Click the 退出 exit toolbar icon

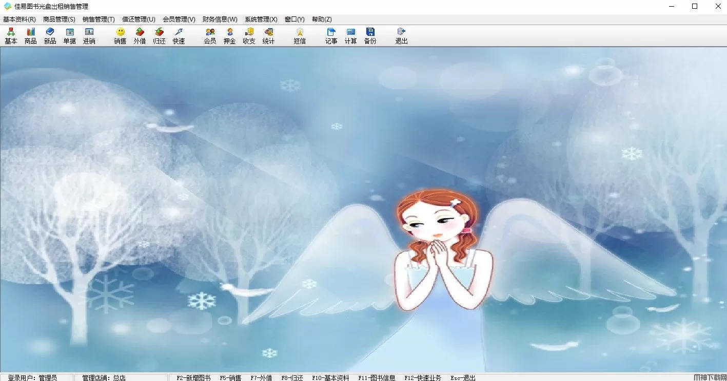pos(401,36)
